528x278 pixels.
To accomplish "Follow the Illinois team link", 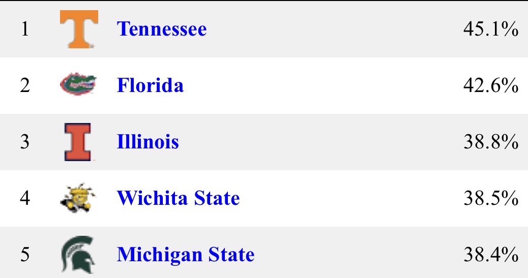I will click(148, 142).
